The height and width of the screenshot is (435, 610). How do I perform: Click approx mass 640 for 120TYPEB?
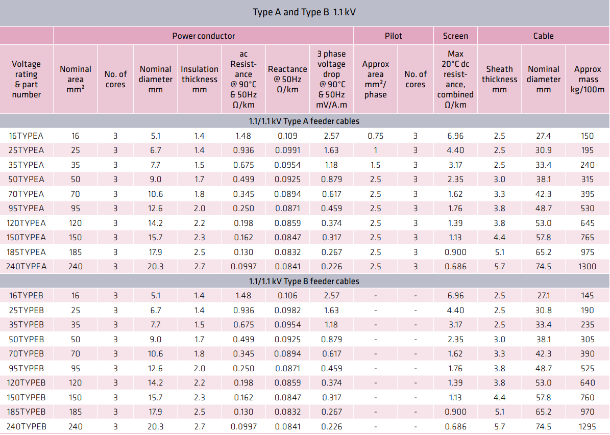(588, 383)
